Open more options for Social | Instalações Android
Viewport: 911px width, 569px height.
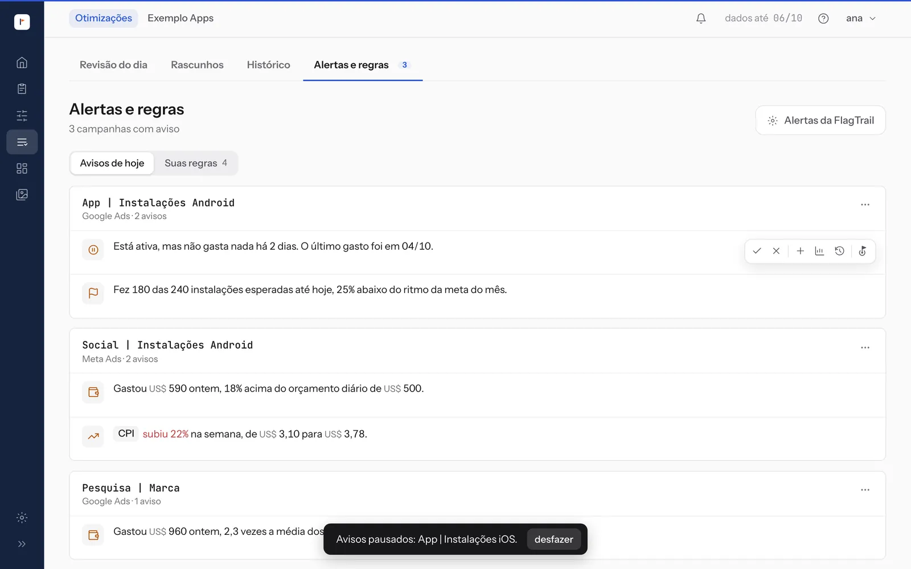(x=865, y=348)
